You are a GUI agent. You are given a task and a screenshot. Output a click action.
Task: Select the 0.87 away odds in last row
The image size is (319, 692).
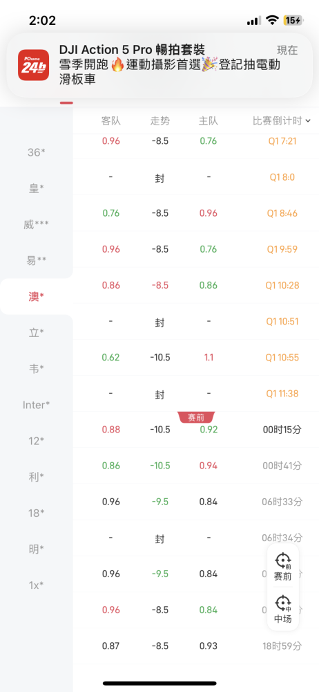tap(111, 646)
